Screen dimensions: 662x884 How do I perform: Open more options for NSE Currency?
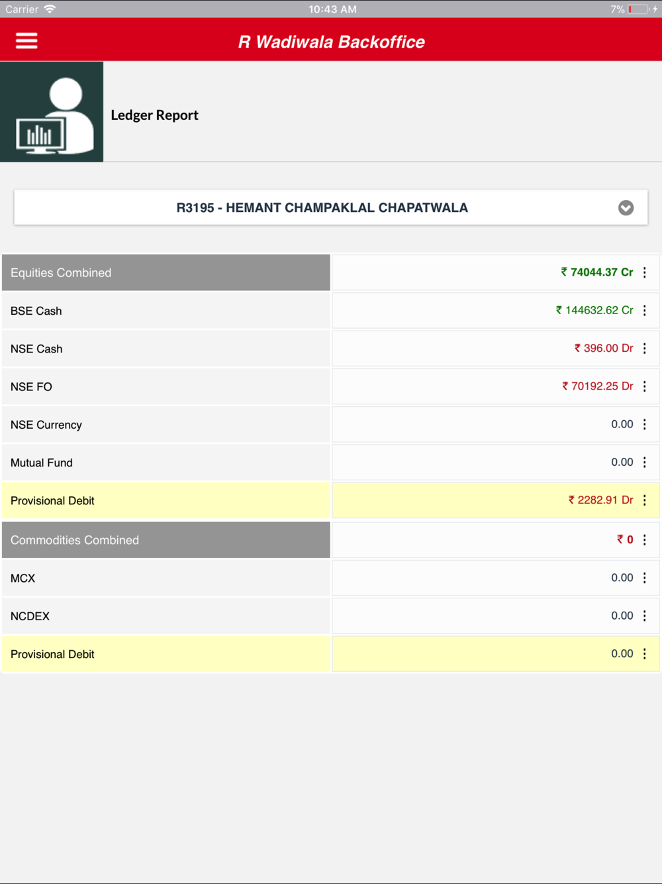[645, 424]
